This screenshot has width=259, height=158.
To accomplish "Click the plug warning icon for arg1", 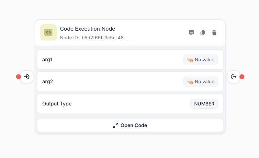I will pos(190,60).
